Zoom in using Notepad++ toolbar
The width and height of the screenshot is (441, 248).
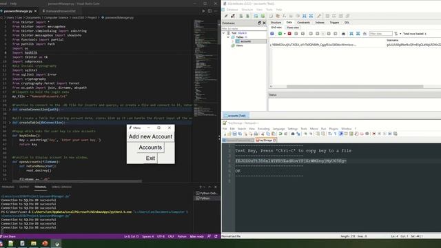point(305,134)
